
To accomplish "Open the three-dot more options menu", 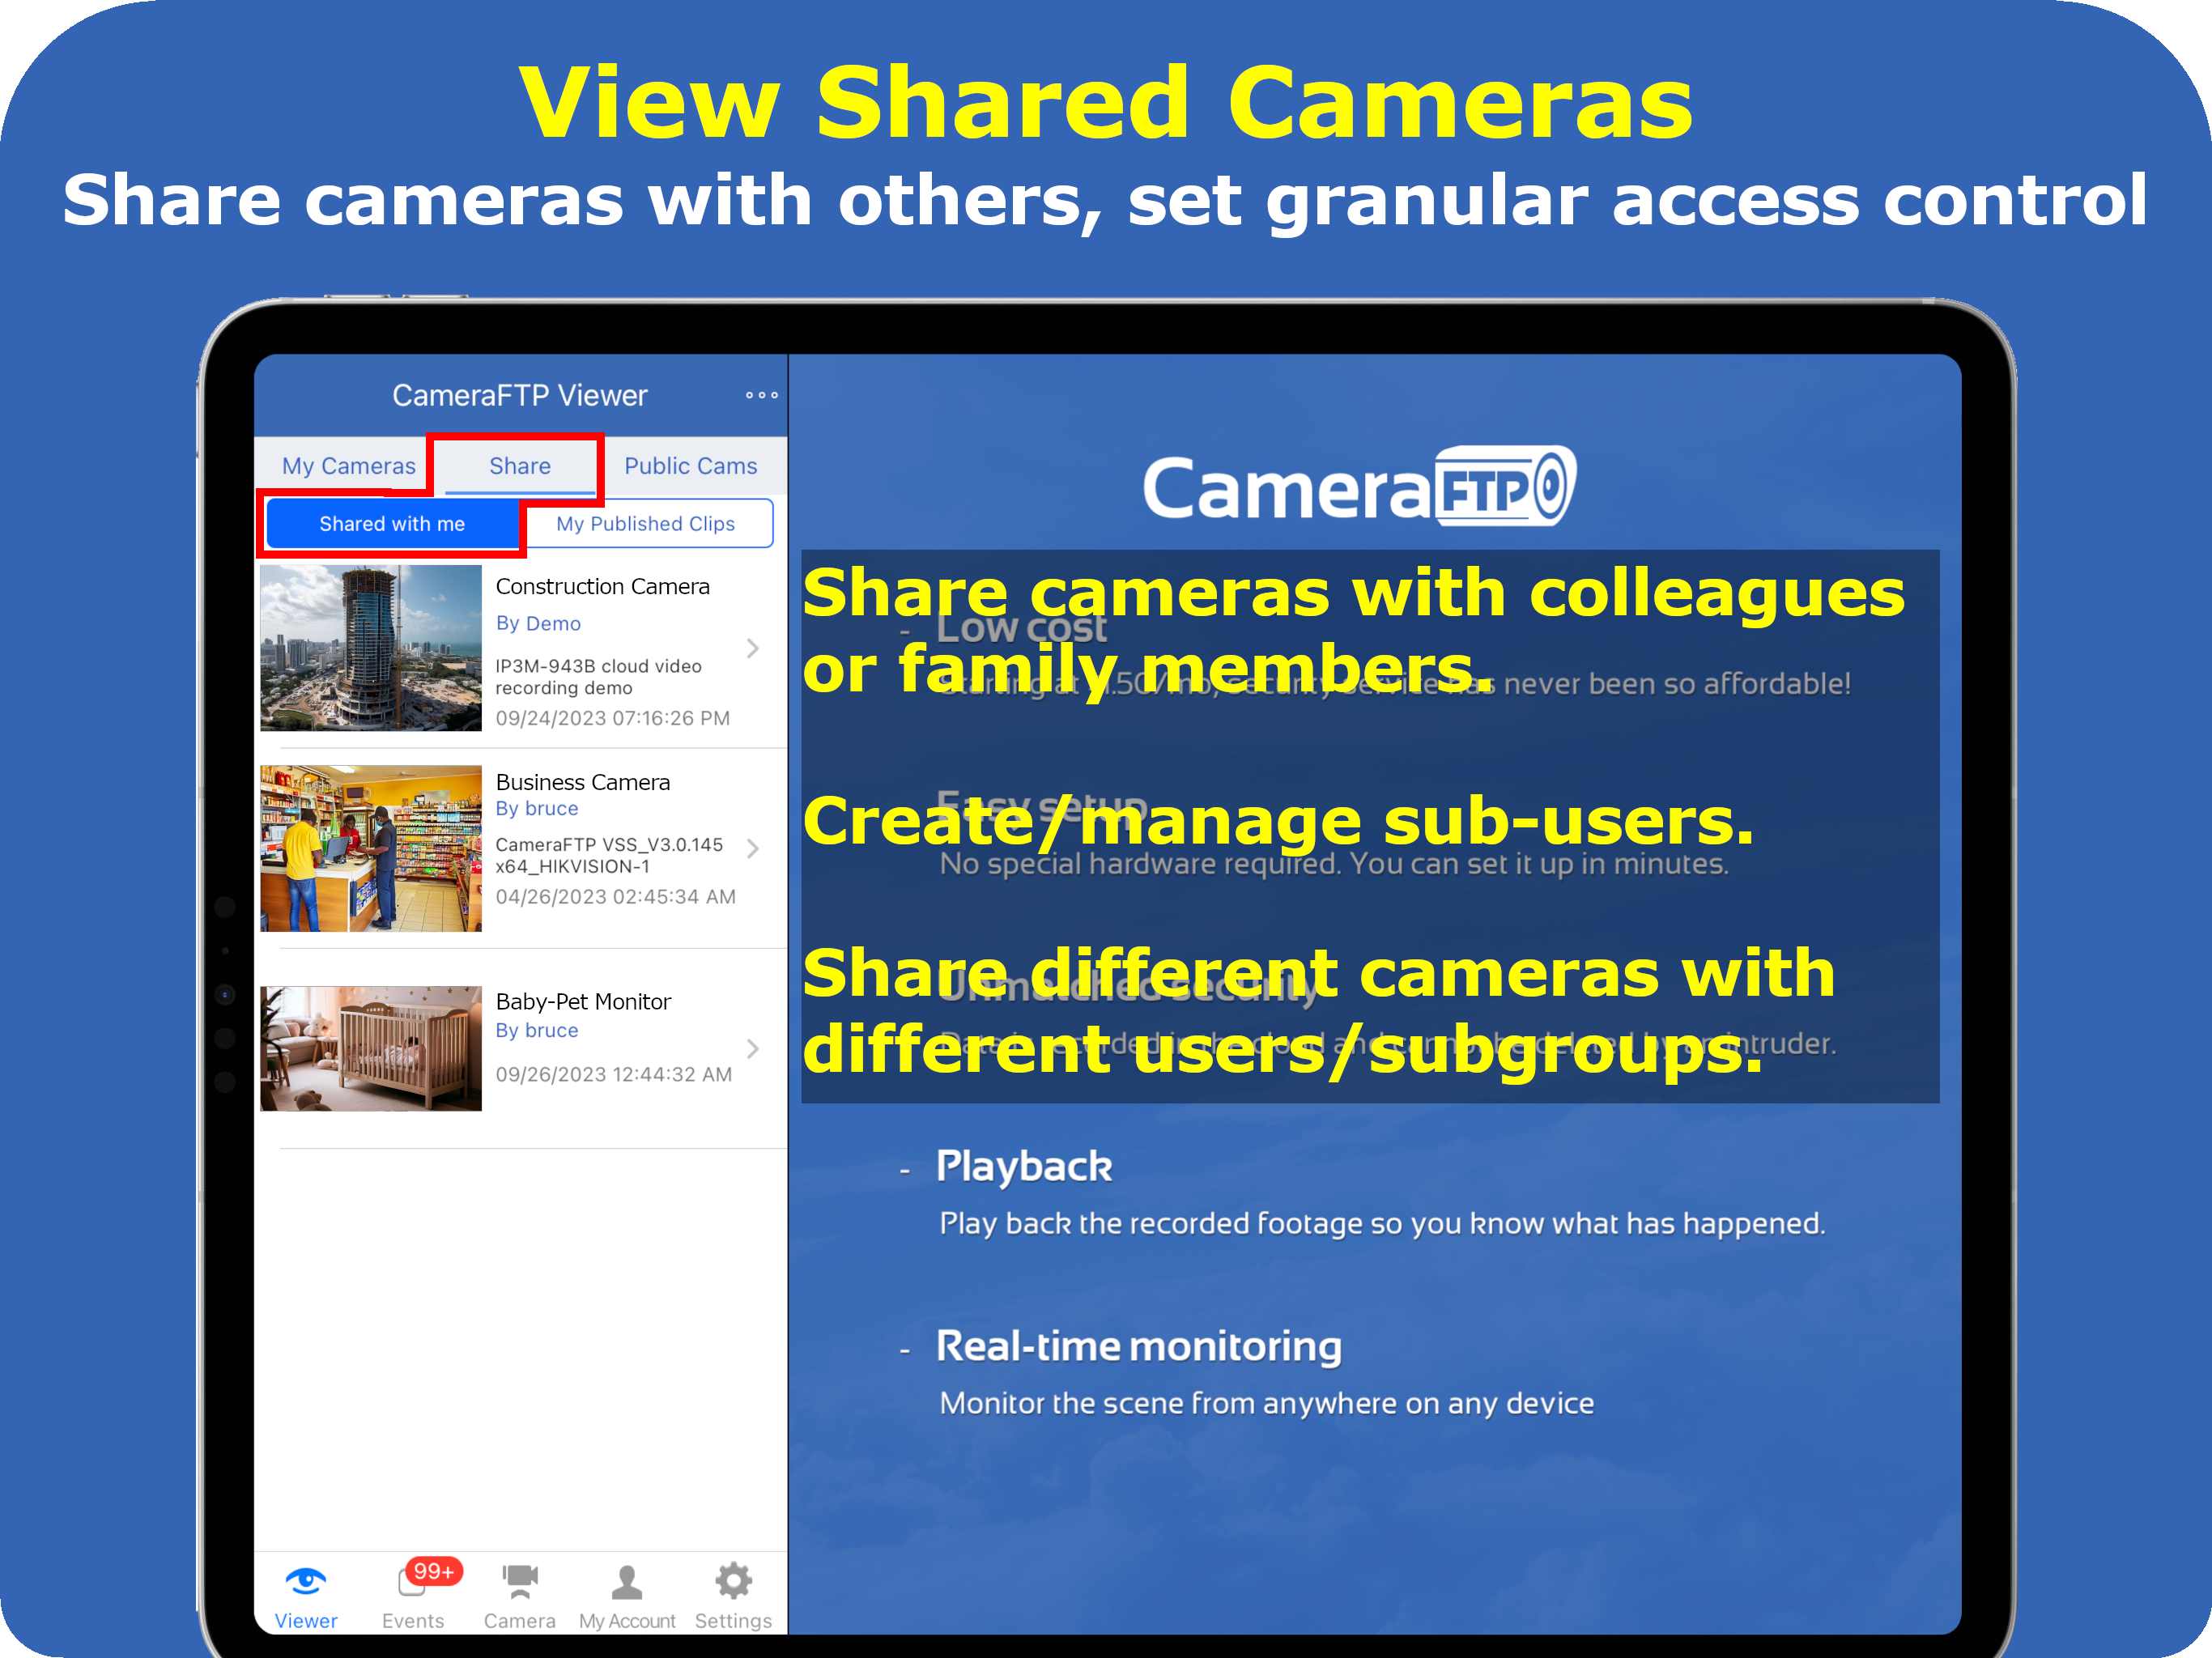I will [x=761, y=395].
